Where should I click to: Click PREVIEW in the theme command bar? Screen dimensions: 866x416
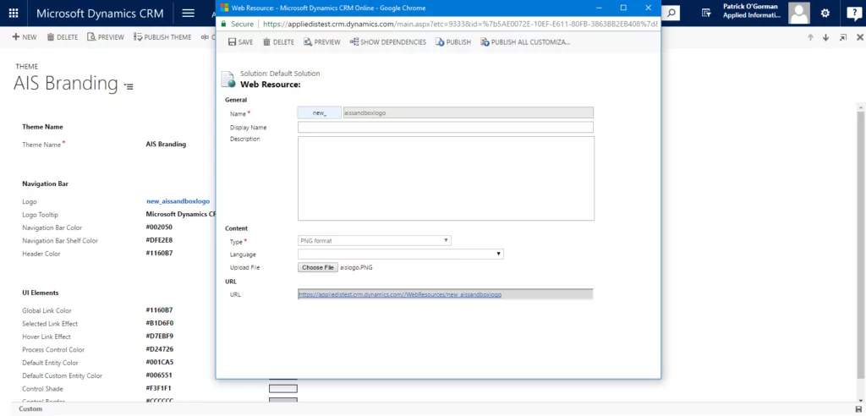[x=106, y=37]
